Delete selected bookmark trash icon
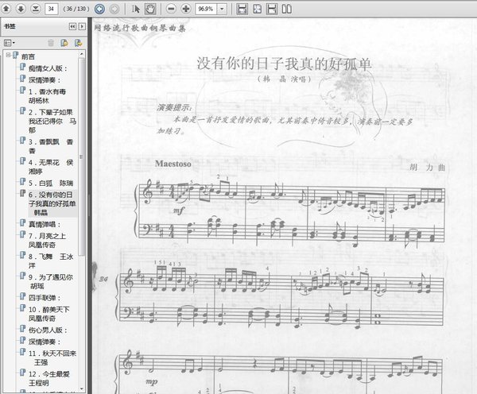477x394 pixels. pyautogui.click(x=51, y=43)
